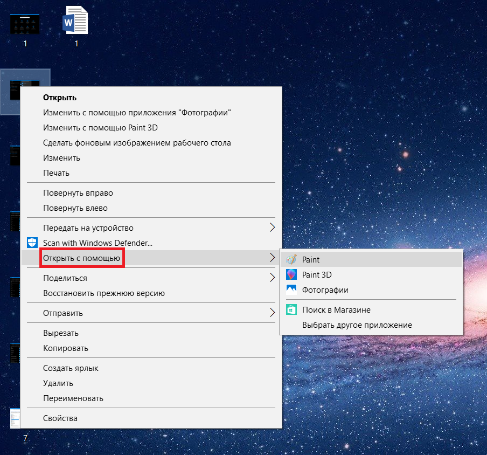Select the top-left screenshot file named 1
The height and width of the screenshot is (455, 487).
tap(25, 24)
